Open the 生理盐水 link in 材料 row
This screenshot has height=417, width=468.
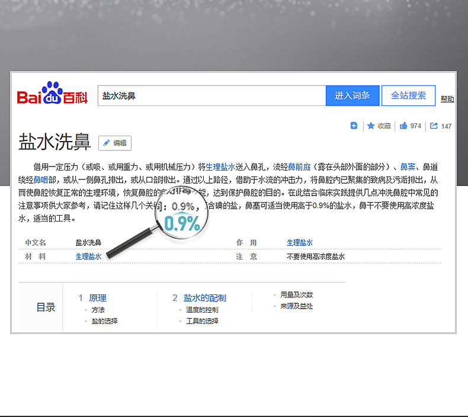tap(88, 256)
